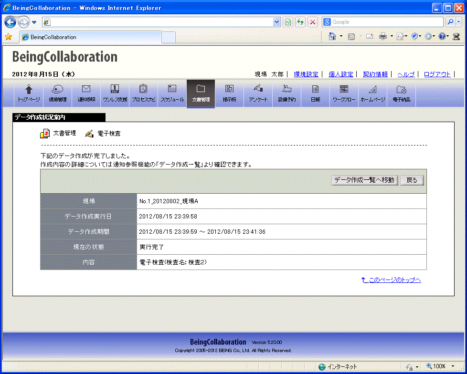Screen dimensions: 467x374
Task: Expand the Tools menu dropdown arrow
Action: coord(434,36)
